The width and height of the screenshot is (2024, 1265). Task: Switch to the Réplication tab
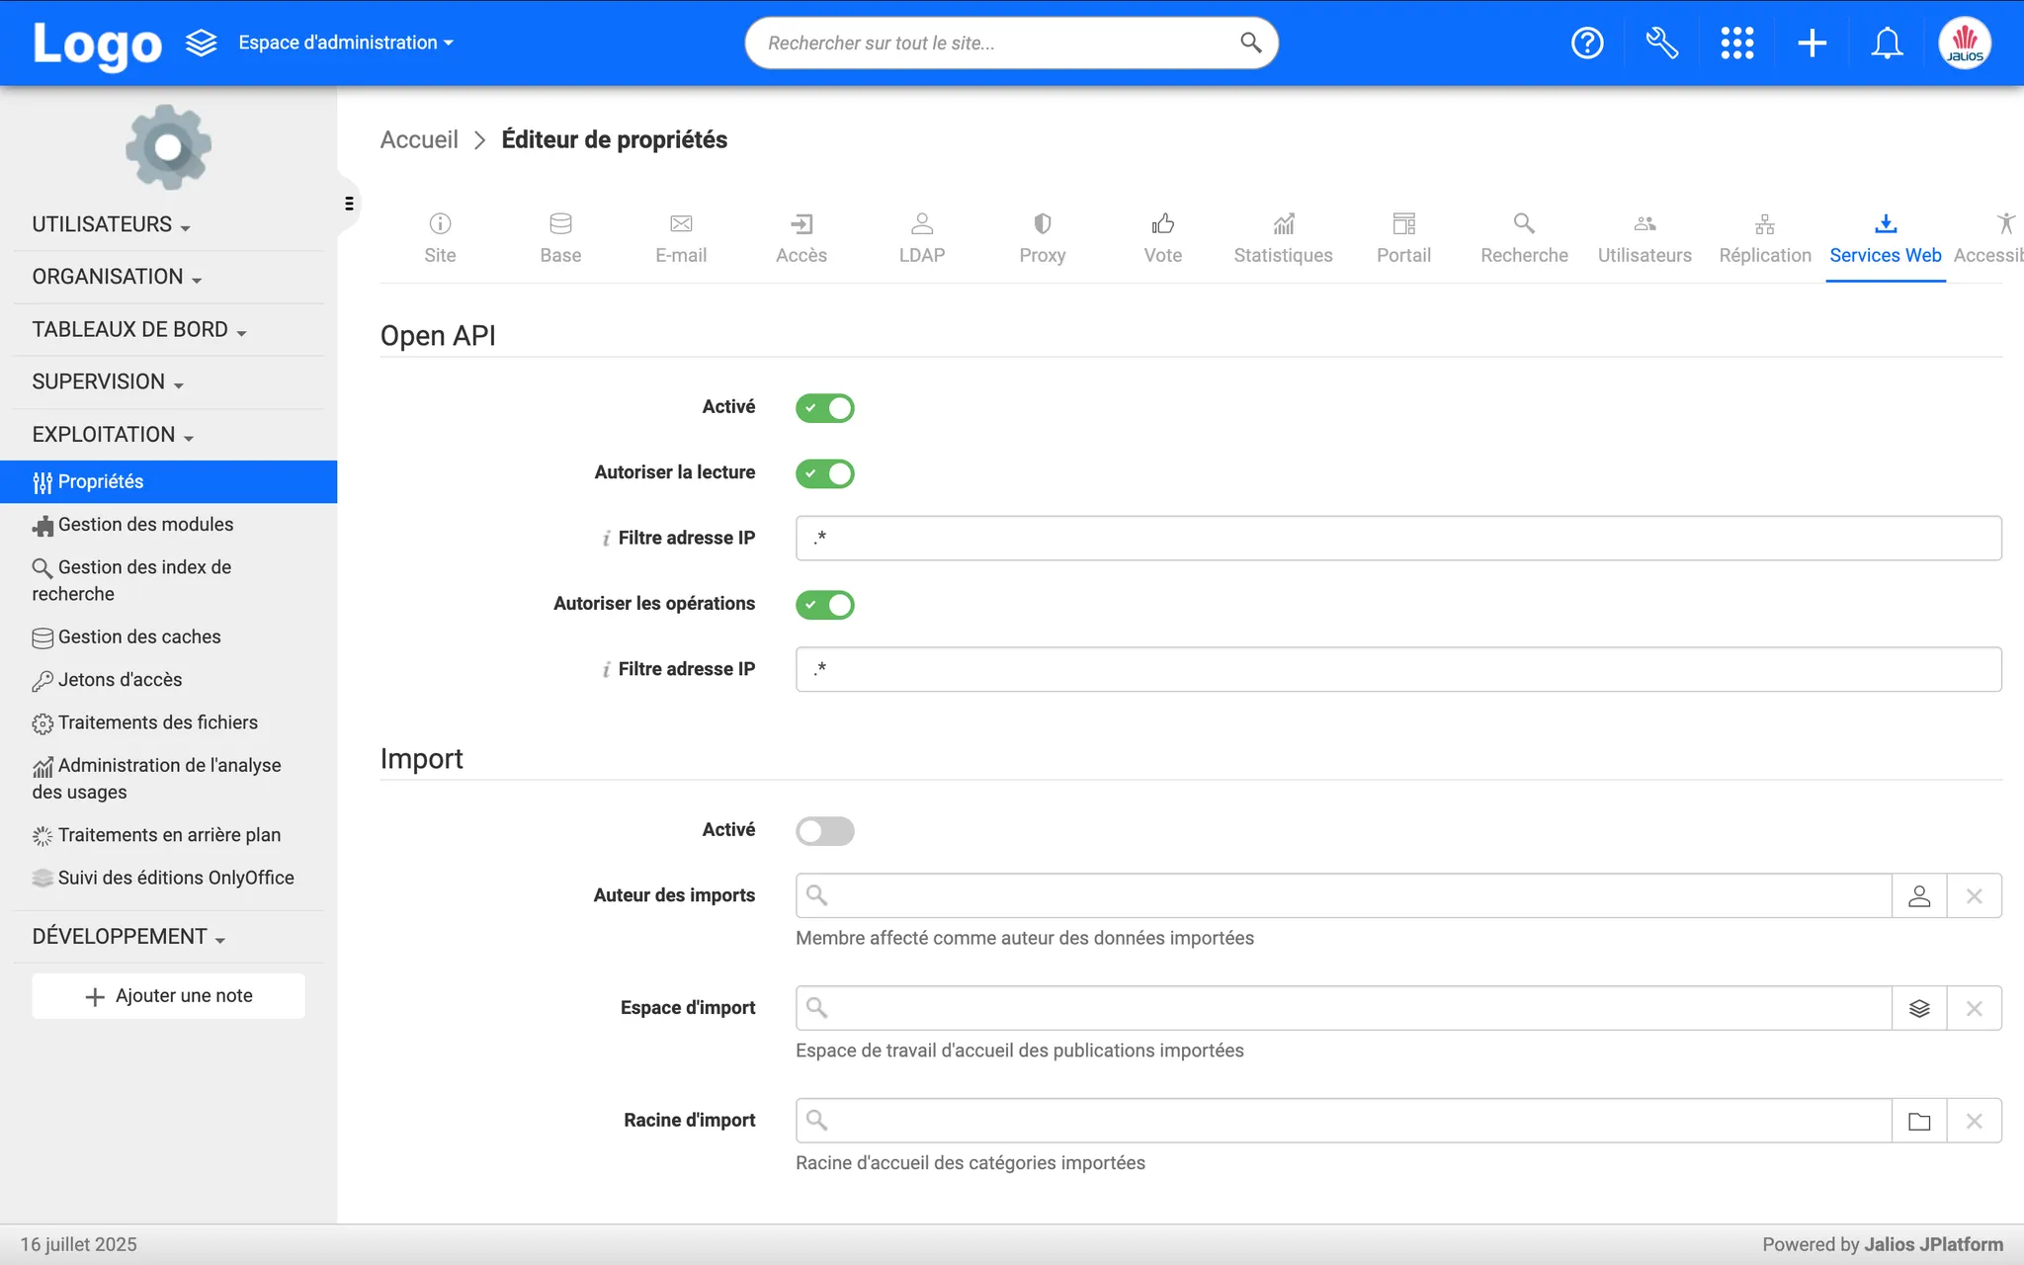[x=1765, y=237]
